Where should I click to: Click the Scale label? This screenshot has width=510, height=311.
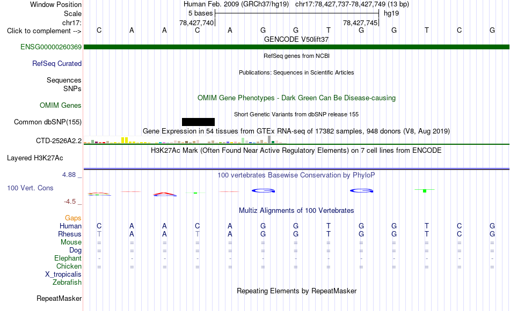pos(72,13)
